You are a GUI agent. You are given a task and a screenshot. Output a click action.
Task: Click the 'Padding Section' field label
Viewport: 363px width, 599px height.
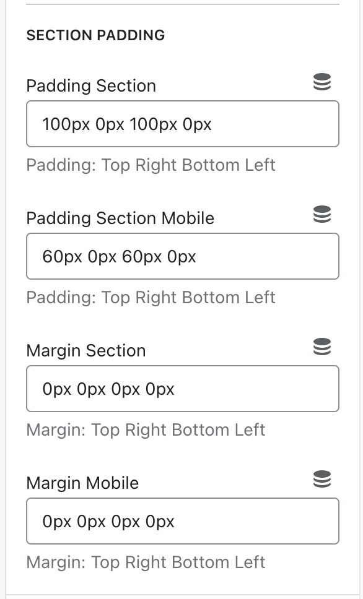[91, 86]
